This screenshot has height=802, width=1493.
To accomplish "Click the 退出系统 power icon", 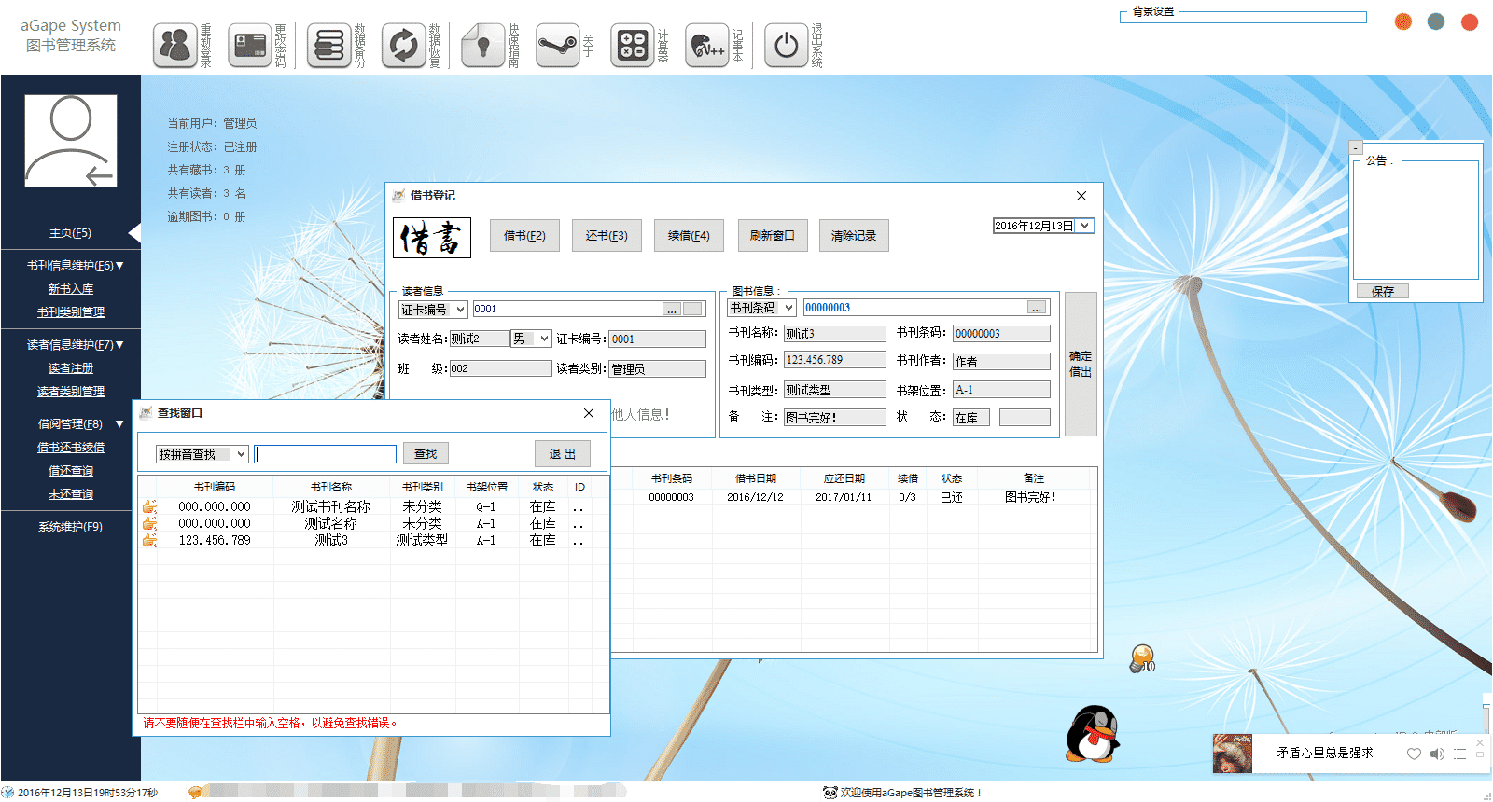I will click(x=787, y=45).
